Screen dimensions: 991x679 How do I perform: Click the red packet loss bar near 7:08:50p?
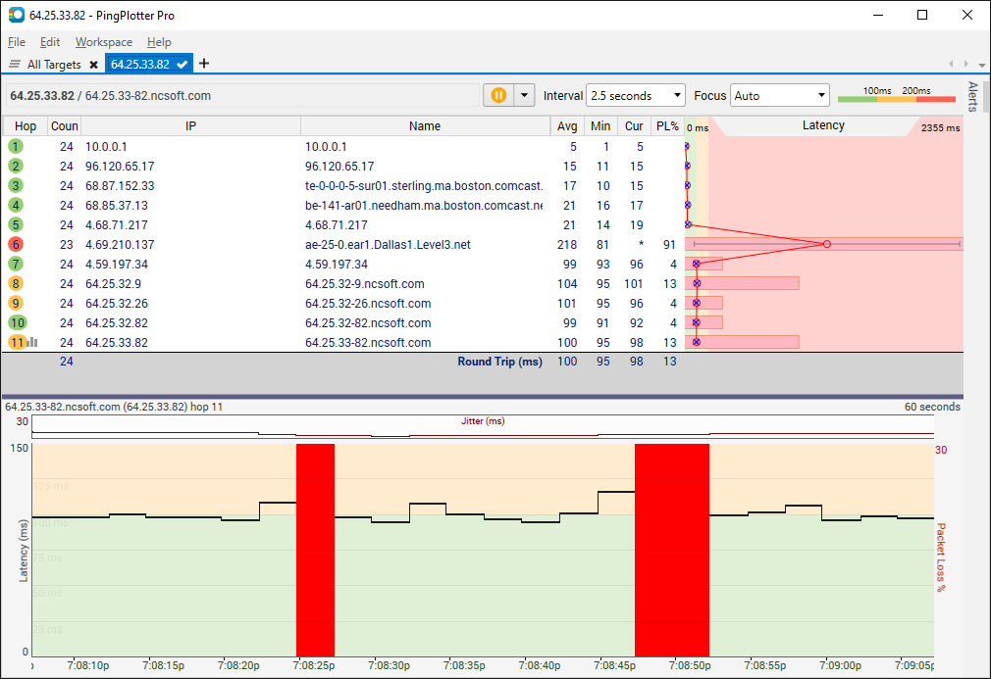coord(672,550)
